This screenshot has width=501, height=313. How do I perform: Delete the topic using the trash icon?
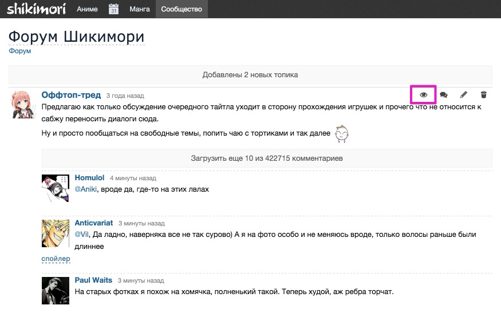coord(483,95)
